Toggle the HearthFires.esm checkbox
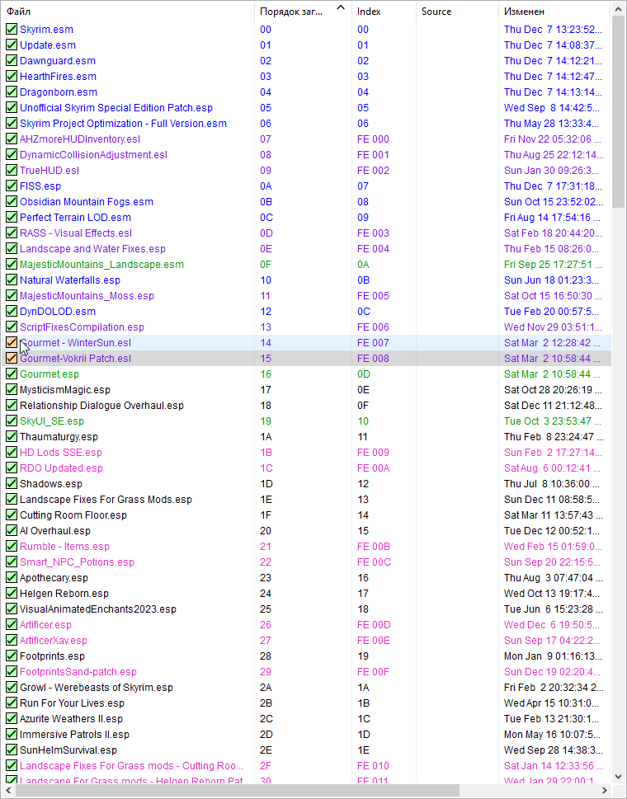The width and height of the screenshot is (627, 799). [x=12, y=77]
